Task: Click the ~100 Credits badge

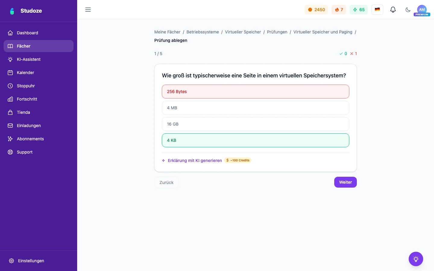Action: (238, 160)
